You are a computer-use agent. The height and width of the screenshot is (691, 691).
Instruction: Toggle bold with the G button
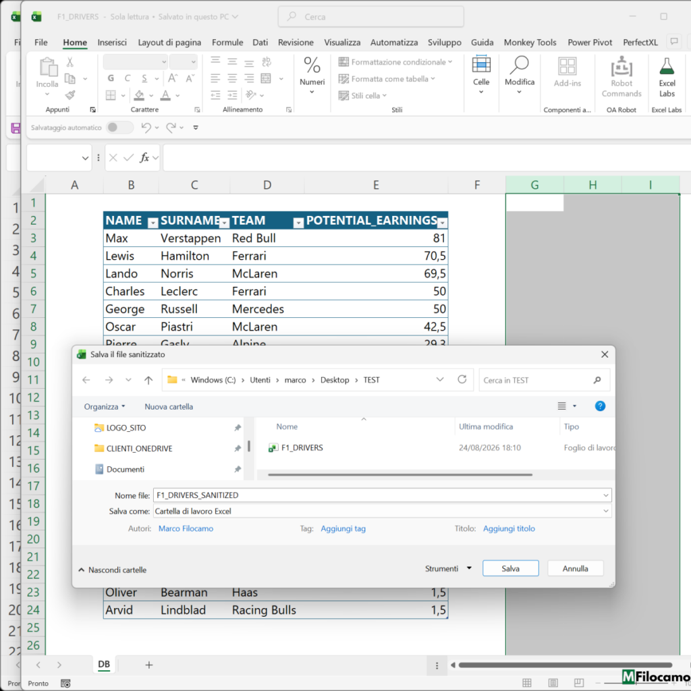tap(111, 78)
